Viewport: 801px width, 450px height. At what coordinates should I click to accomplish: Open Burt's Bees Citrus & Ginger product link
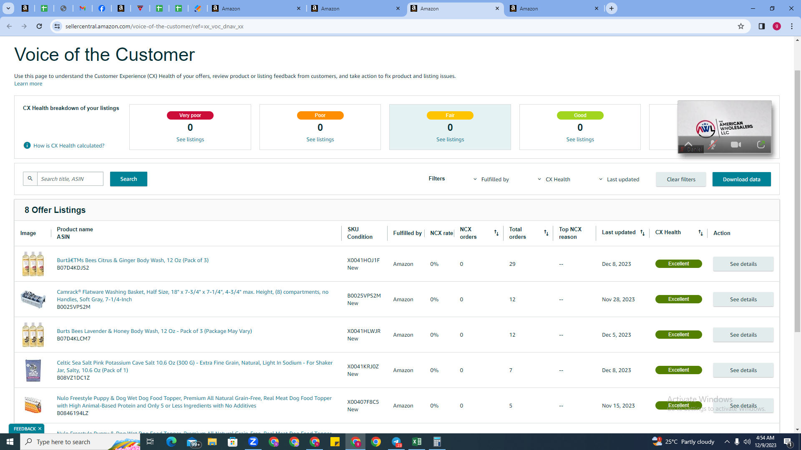coord(133,260)
